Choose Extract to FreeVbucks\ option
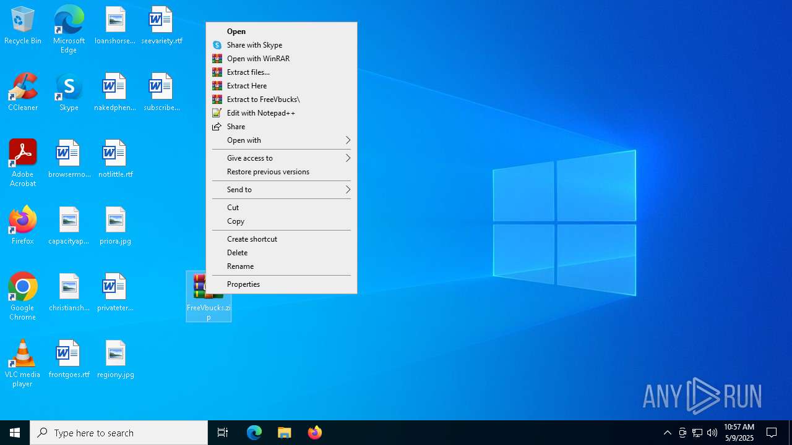This screenshot has height=445, width=792. [282, 100]
